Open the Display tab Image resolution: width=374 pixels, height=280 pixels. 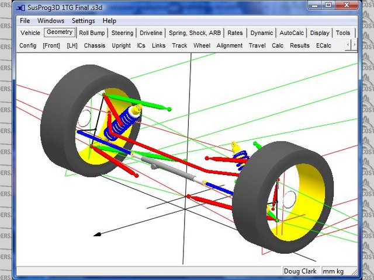(320, 33)
